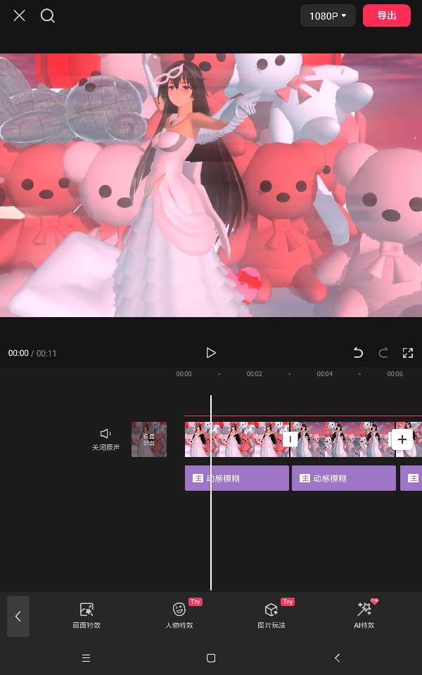
Task: Expand the 1080P resolution dropdown
Action: point(328,15)
